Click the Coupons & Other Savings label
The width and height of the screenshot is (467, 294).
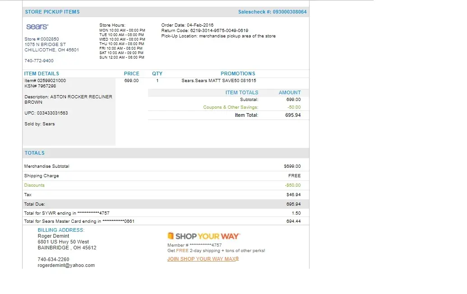tap(231, 107)
